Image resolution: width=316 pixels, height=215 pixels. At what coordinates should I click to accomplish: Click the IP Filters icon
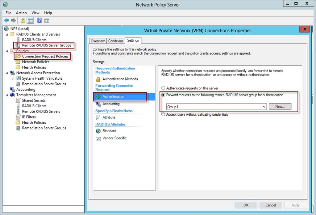[18, 117]
